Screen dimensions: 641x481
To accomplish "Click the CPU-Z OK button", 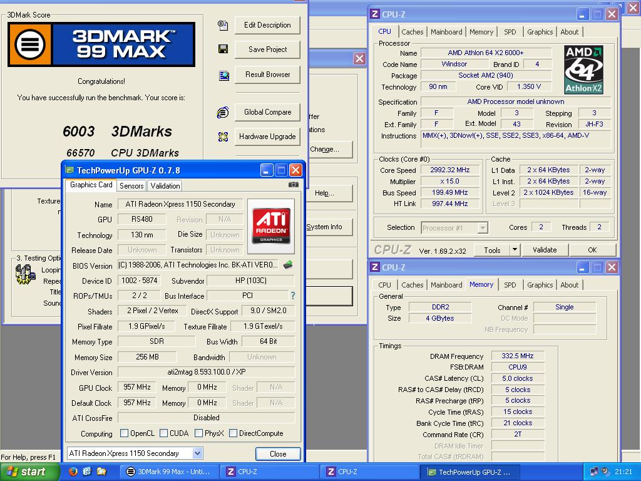I will 592,249.
